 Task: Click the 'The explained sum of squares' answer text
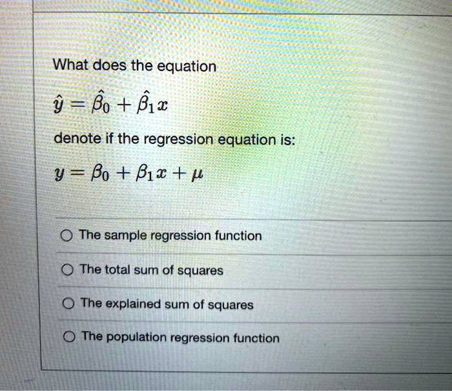pyautogui.click(x=167, y=304)
